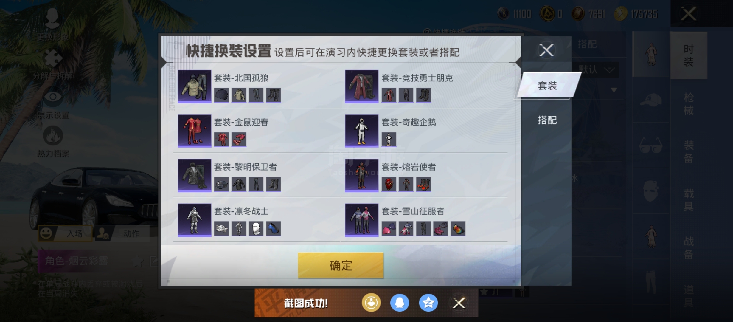
Task: Click the red lava mask icon
Action: point(389,184)
